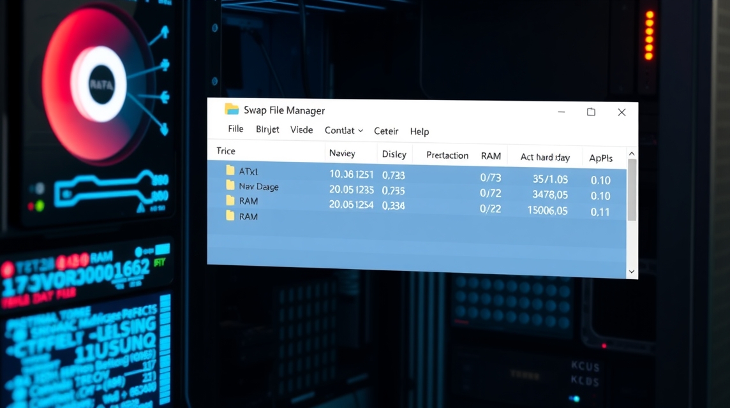
Task: Select the ATkL folder icon
Action: [230, 170]
